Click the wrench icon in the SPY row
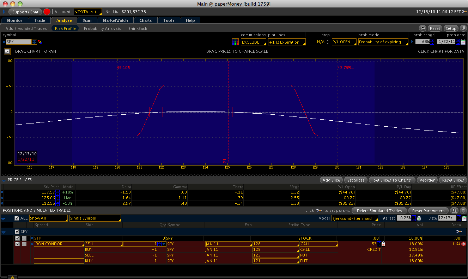 point(459,232)
